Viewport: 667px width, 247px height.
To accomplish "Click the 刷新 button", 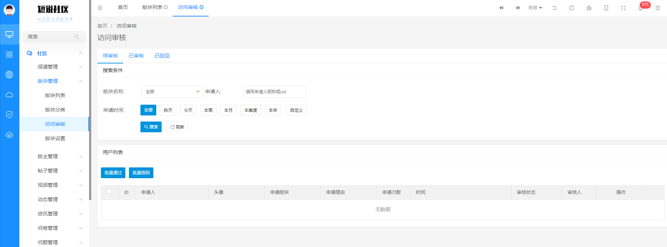I will 177,127.
